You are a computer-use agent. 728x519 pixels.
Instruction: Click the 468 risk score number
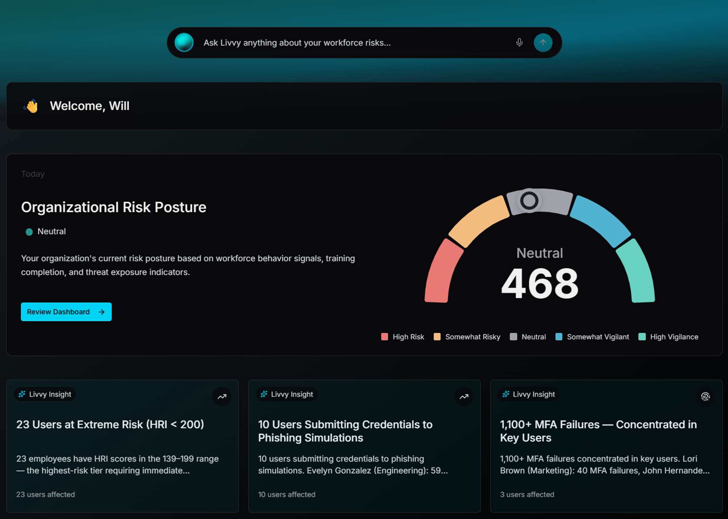tap(540, 284)
